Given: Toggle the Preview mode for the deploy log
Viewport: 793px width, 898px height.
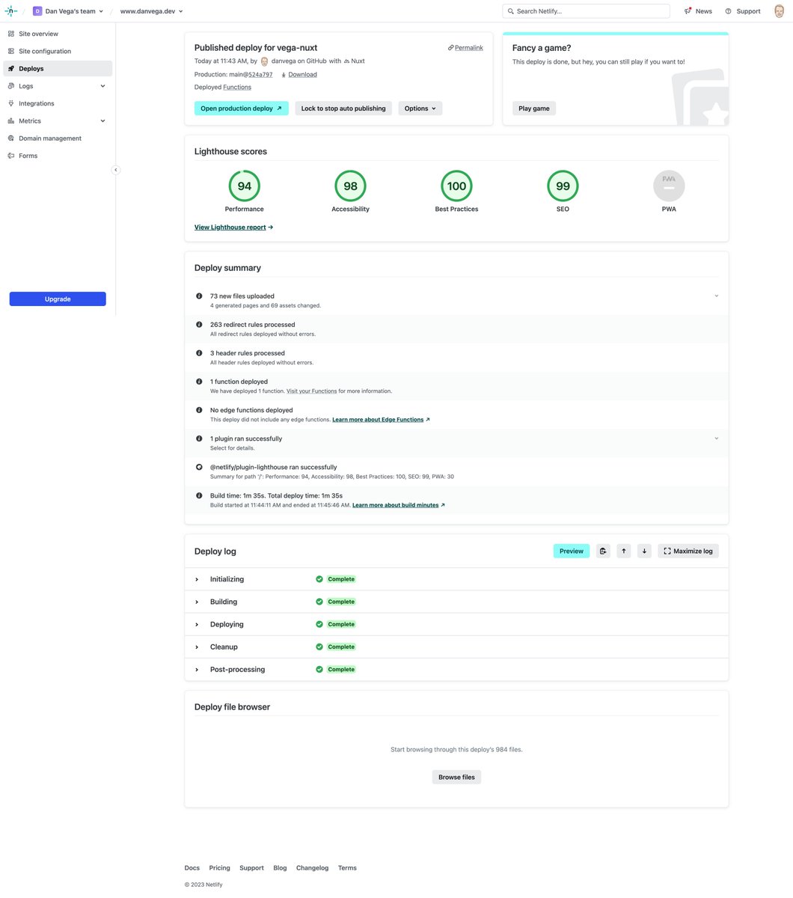Looking at the screenshot, I should pyautogui.click(x=571, y=551).
